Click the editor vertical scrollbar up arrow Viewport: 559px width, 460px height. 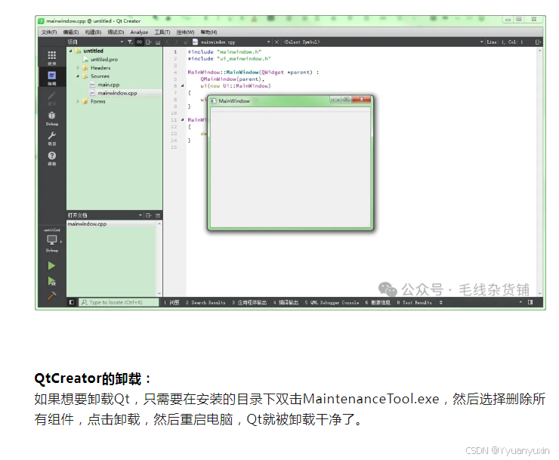[540, 51]
